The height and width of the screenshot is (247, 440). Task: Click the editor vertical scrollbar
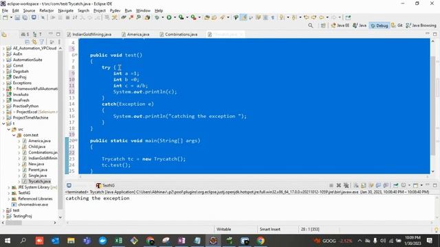tap(432, 106)
